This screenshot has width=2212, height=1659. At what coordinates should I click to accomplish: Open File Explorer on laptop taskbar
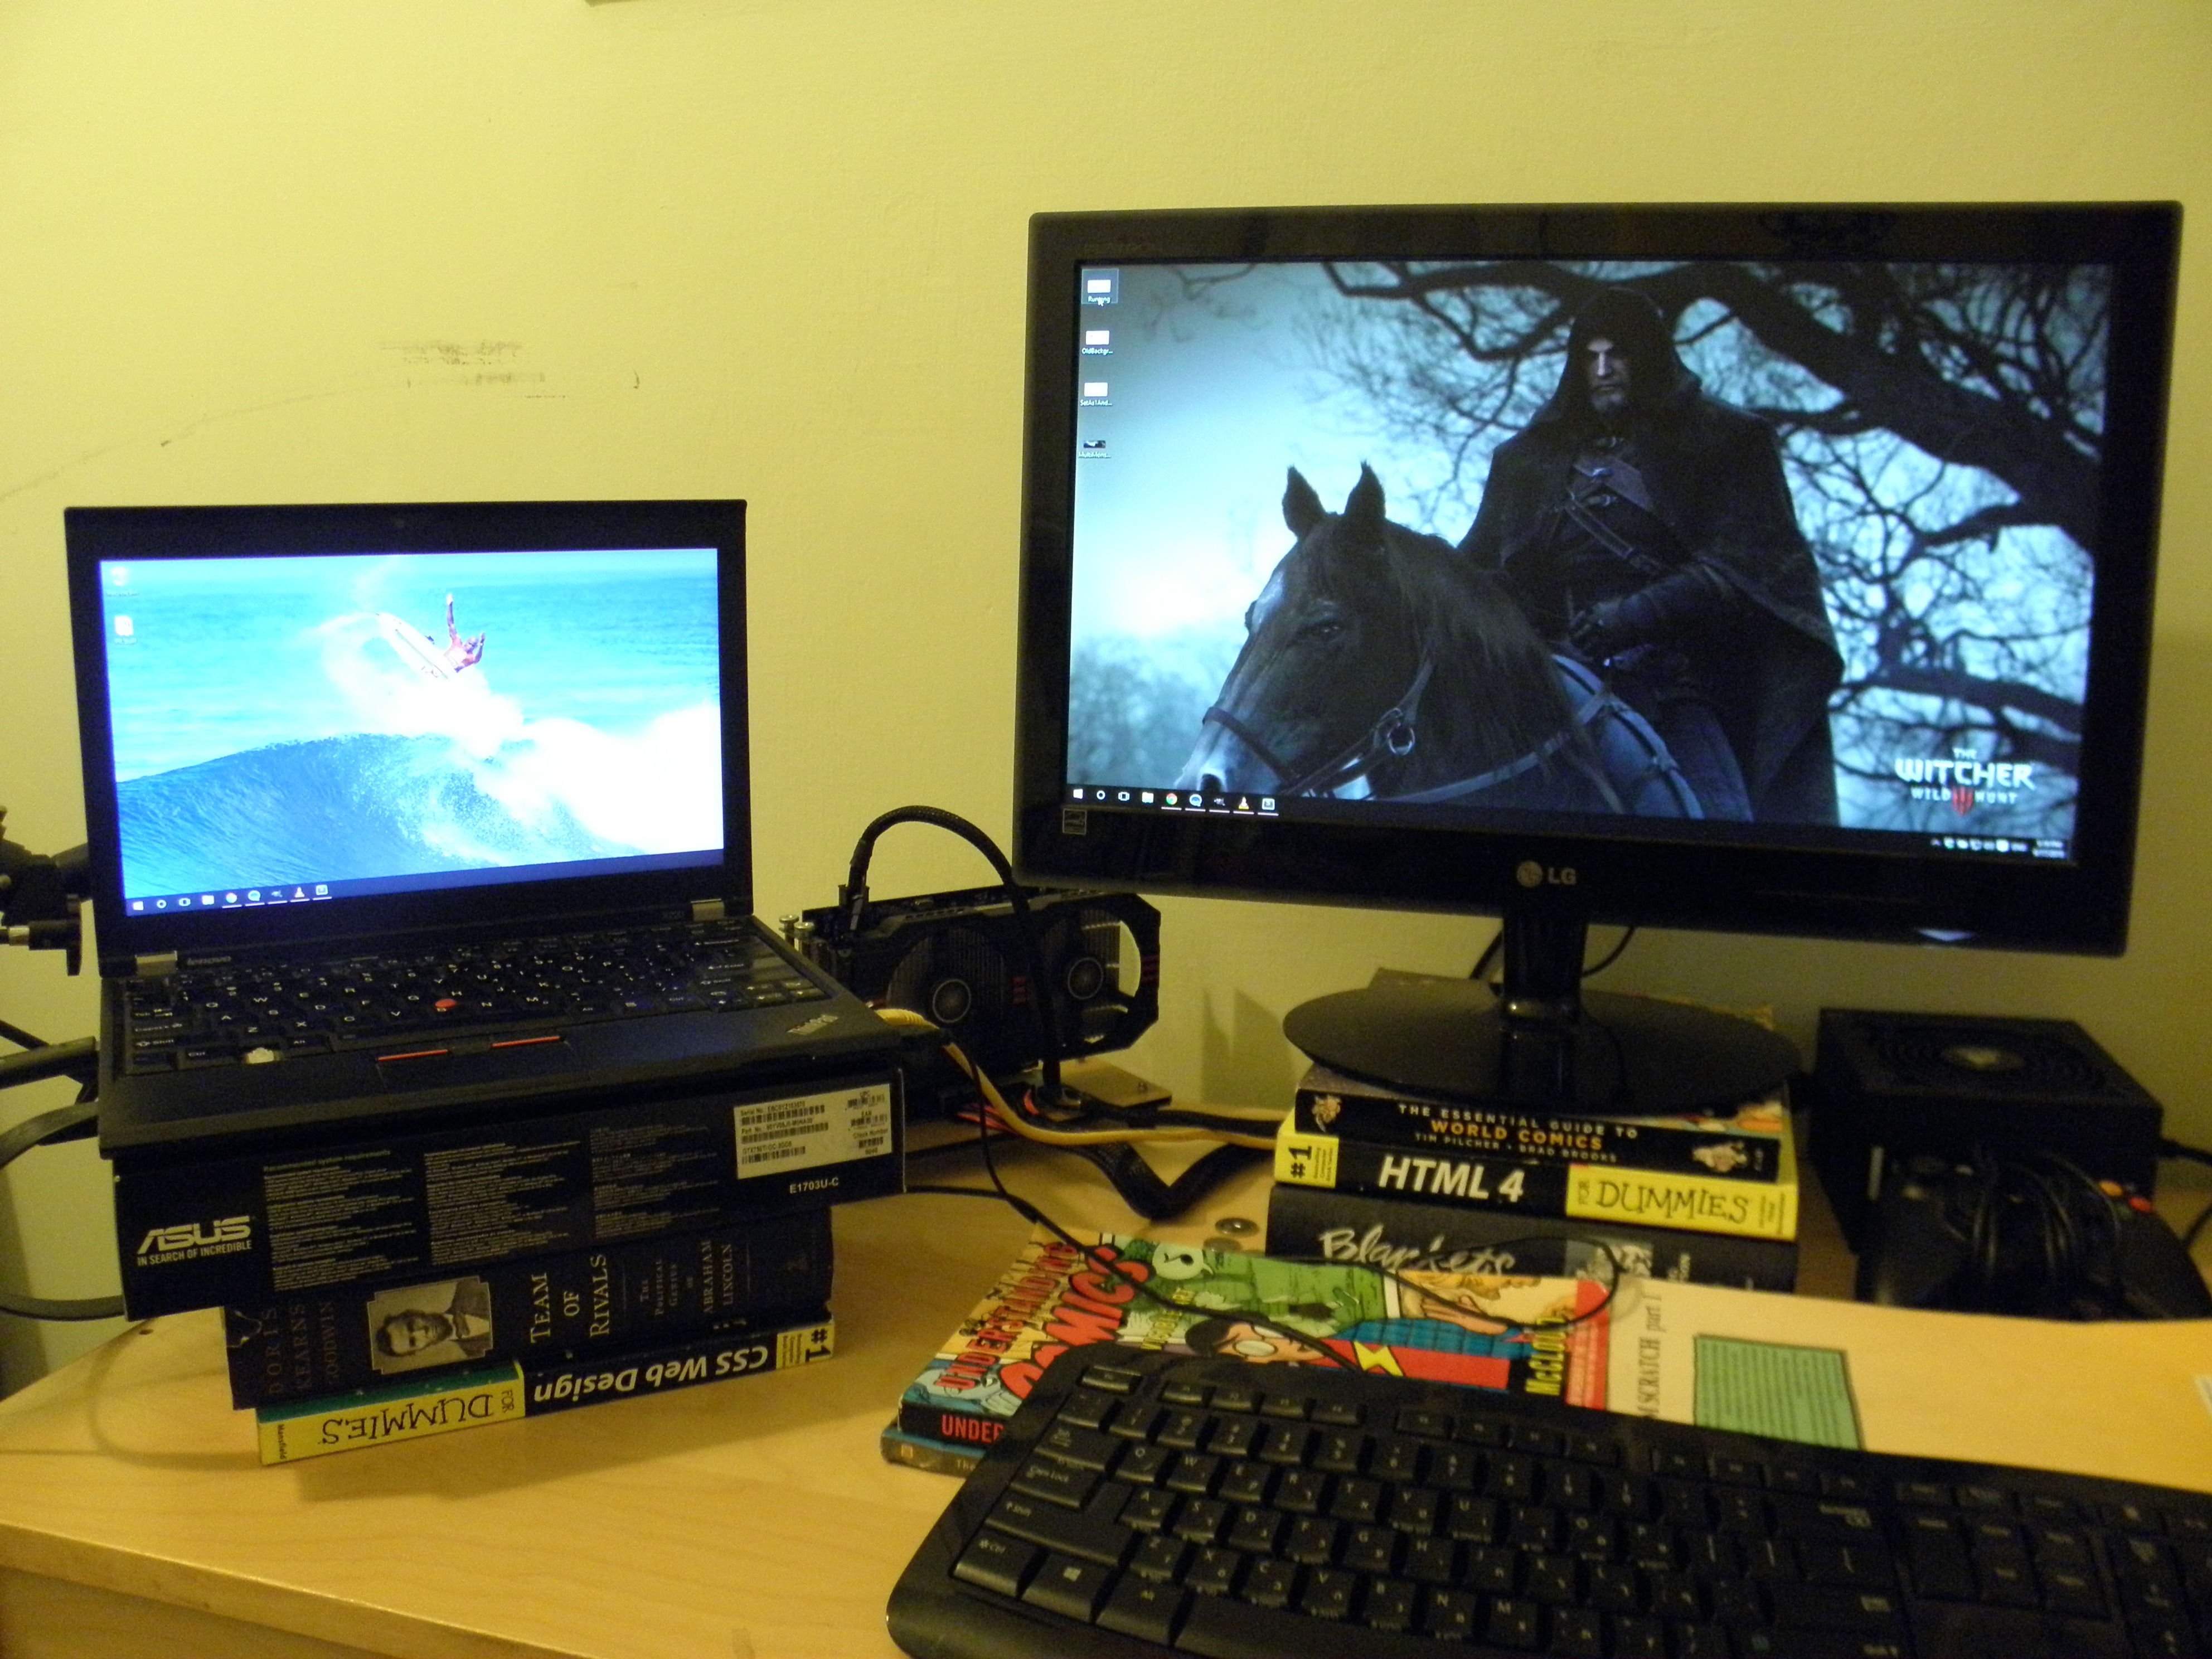click(x=208, y=900)
